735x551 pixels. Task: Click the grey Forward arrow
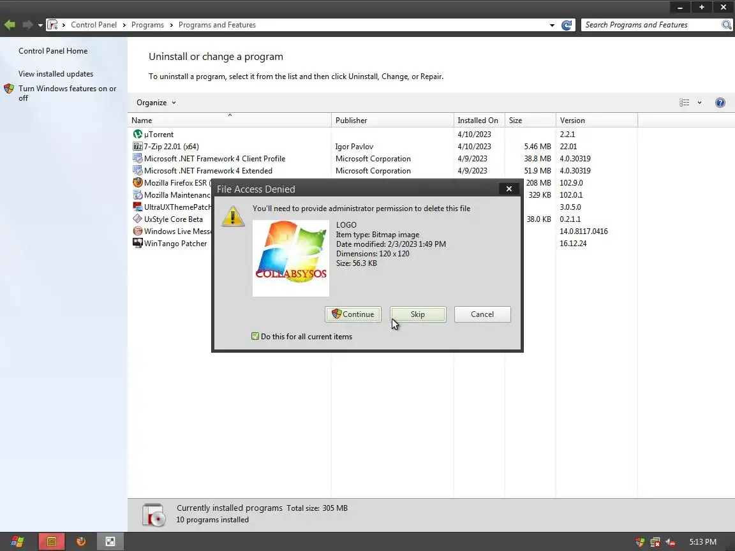click(x=27, y=25)
